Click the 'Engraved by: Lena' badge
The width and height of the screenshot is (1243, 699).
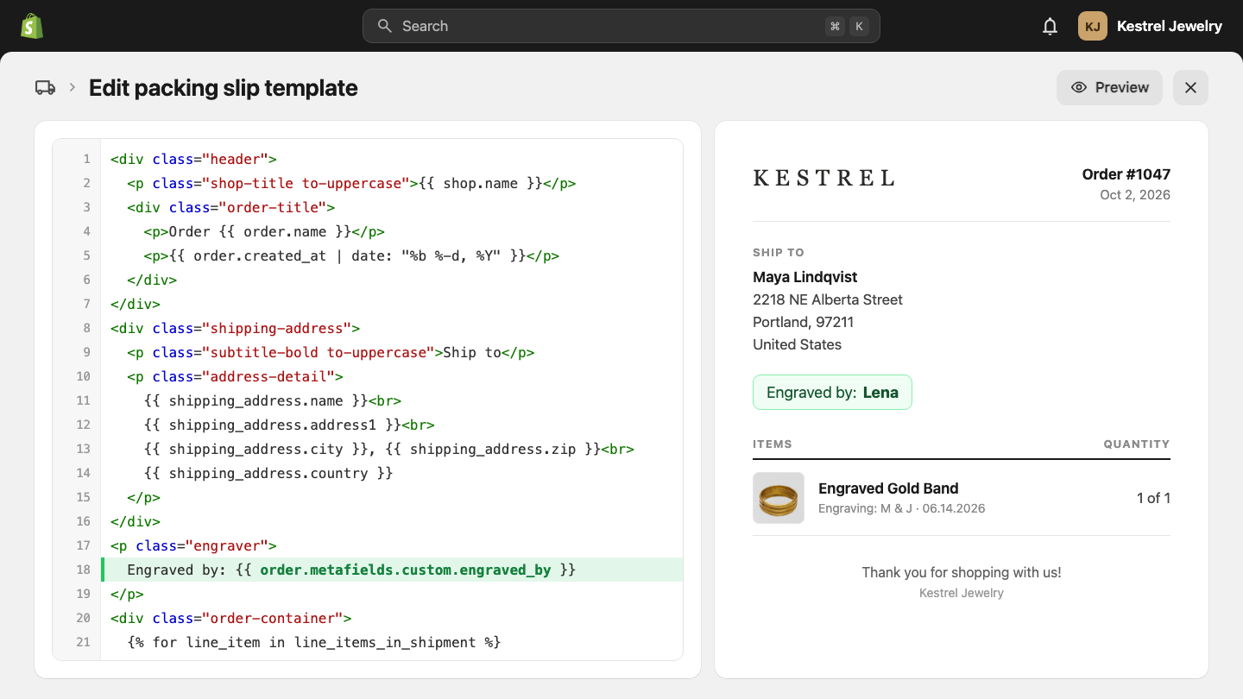(832, 393)
